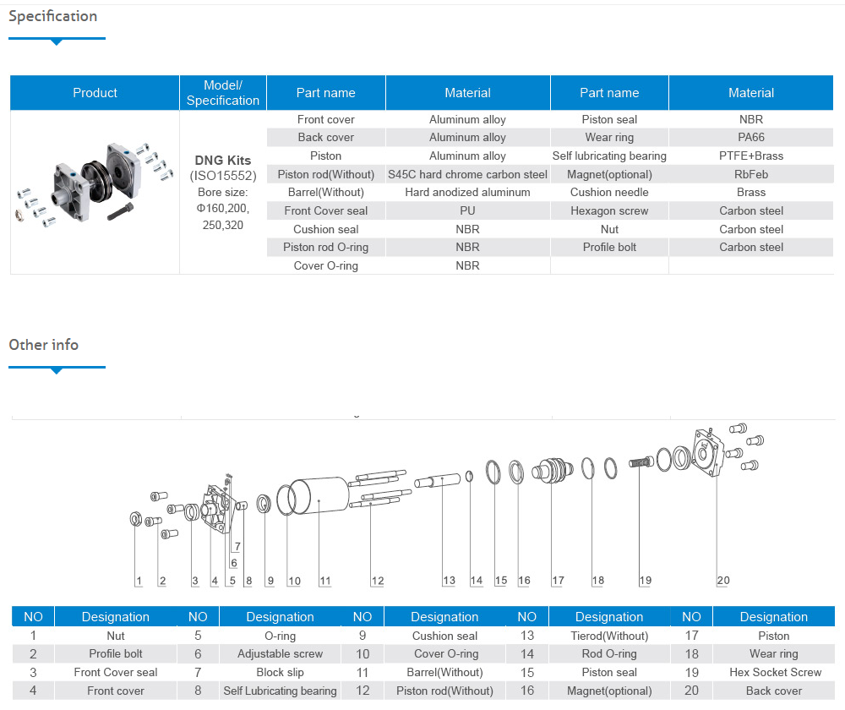Click the Other info section heading
Screen dimensions: 845x710
44,345
